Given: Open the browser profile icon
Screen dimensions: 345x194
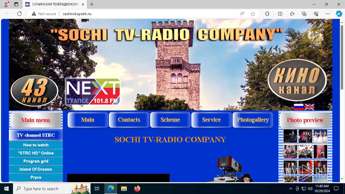Looking at the screenshot, I should pyautogui.click(x=6, y=4).
